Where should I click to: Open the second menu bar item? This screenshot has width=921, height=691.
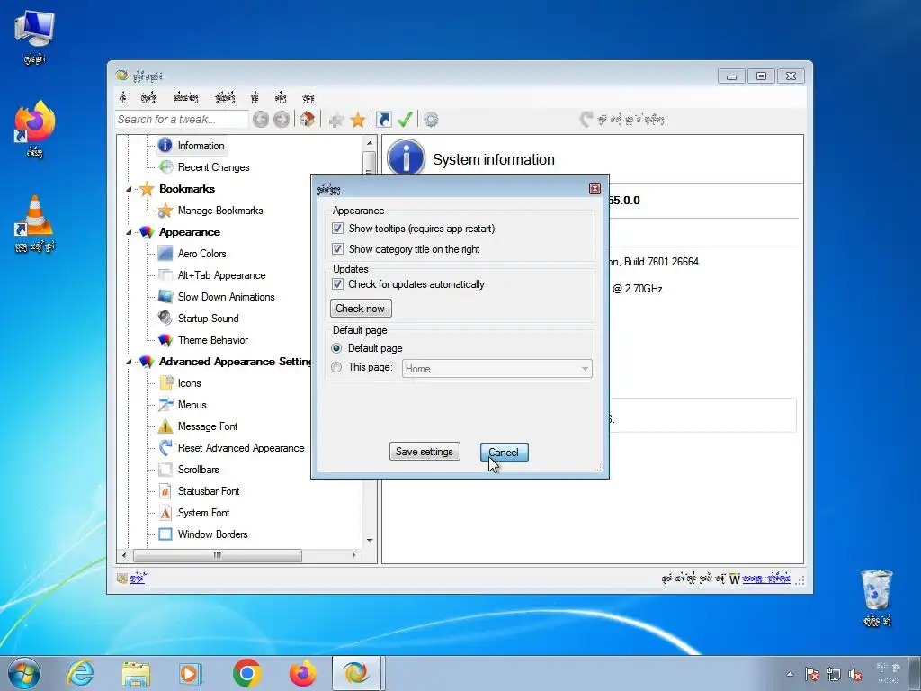(x=148, y=97)
